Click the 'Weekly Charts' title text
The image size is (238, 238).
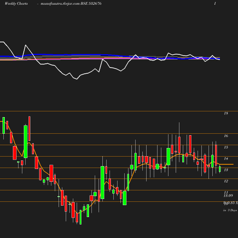pos(16,3)
